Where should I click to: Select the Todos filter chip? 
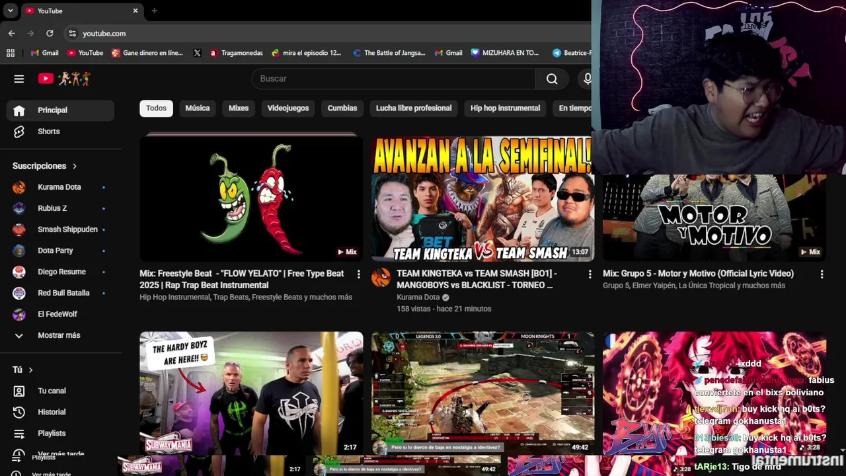156,108
